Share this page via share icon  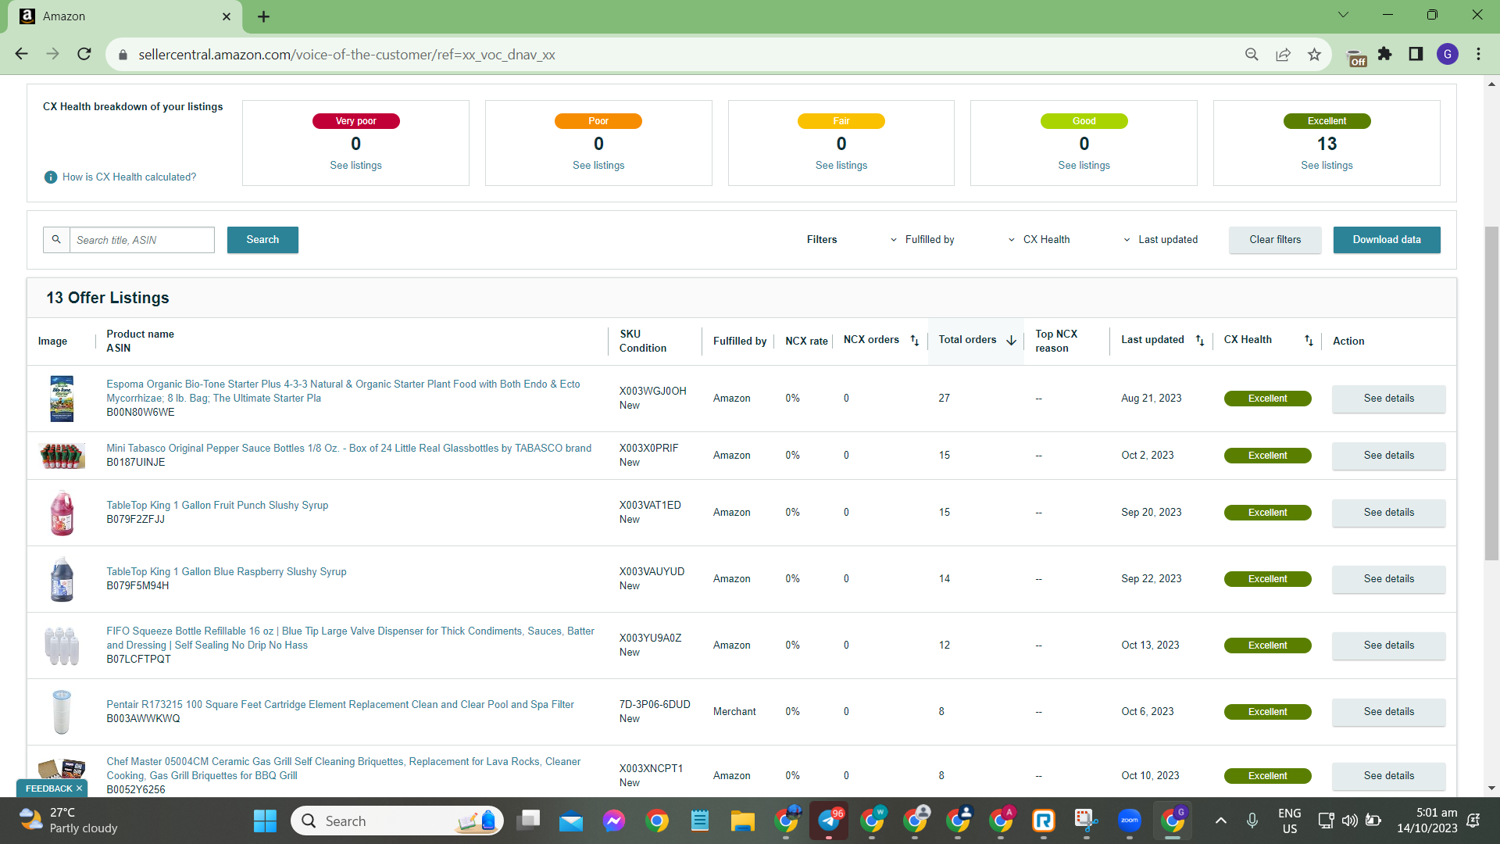1283,54
